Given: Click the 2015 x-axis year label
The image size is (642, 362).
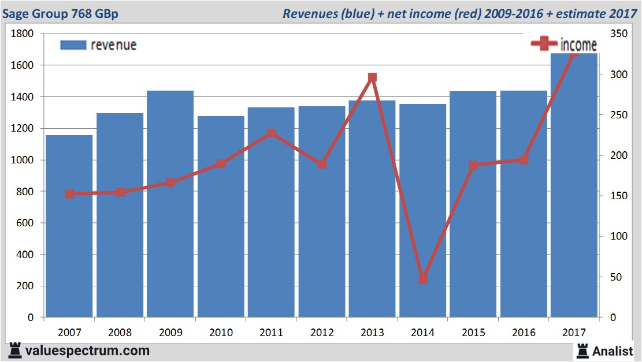Looking at the screenshot, I should (x=474, y=332).
